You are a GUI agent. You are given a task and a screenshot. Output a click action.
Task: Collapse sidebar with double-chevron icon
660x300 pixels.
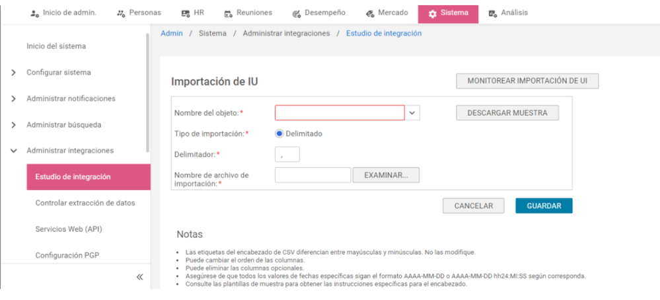point(140,277)
